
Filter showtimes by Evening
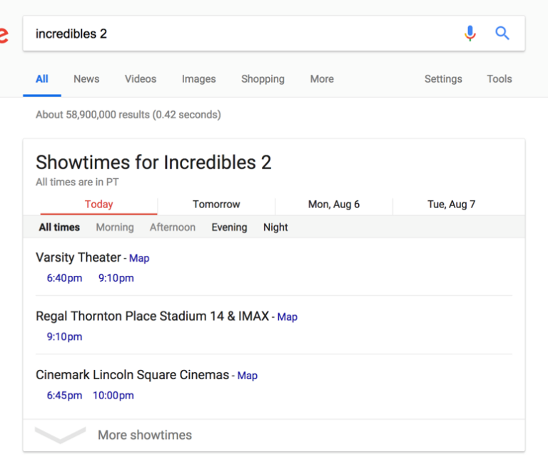229,227
